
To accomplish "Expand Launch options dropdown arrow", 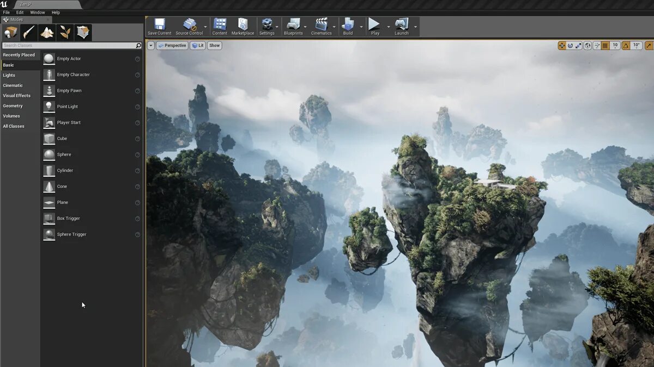I will coord(415,27).
